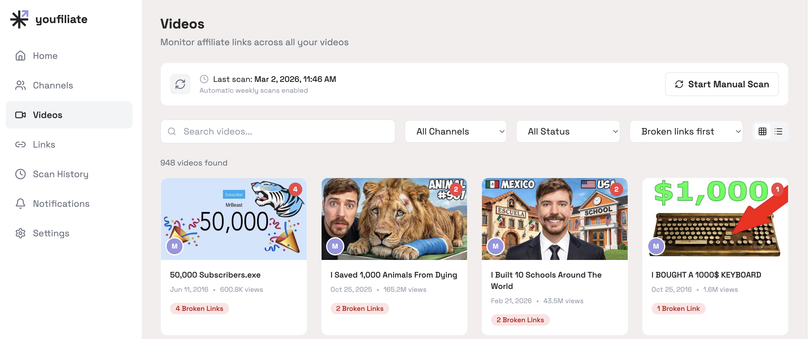Open Settings using the gear icon
Screen dimensions: 808x339
click(20, 233)
